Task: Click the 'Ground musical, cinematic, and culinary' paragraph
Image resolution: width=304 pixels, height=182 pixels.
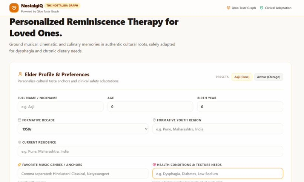Action: [x=92, y=47]
